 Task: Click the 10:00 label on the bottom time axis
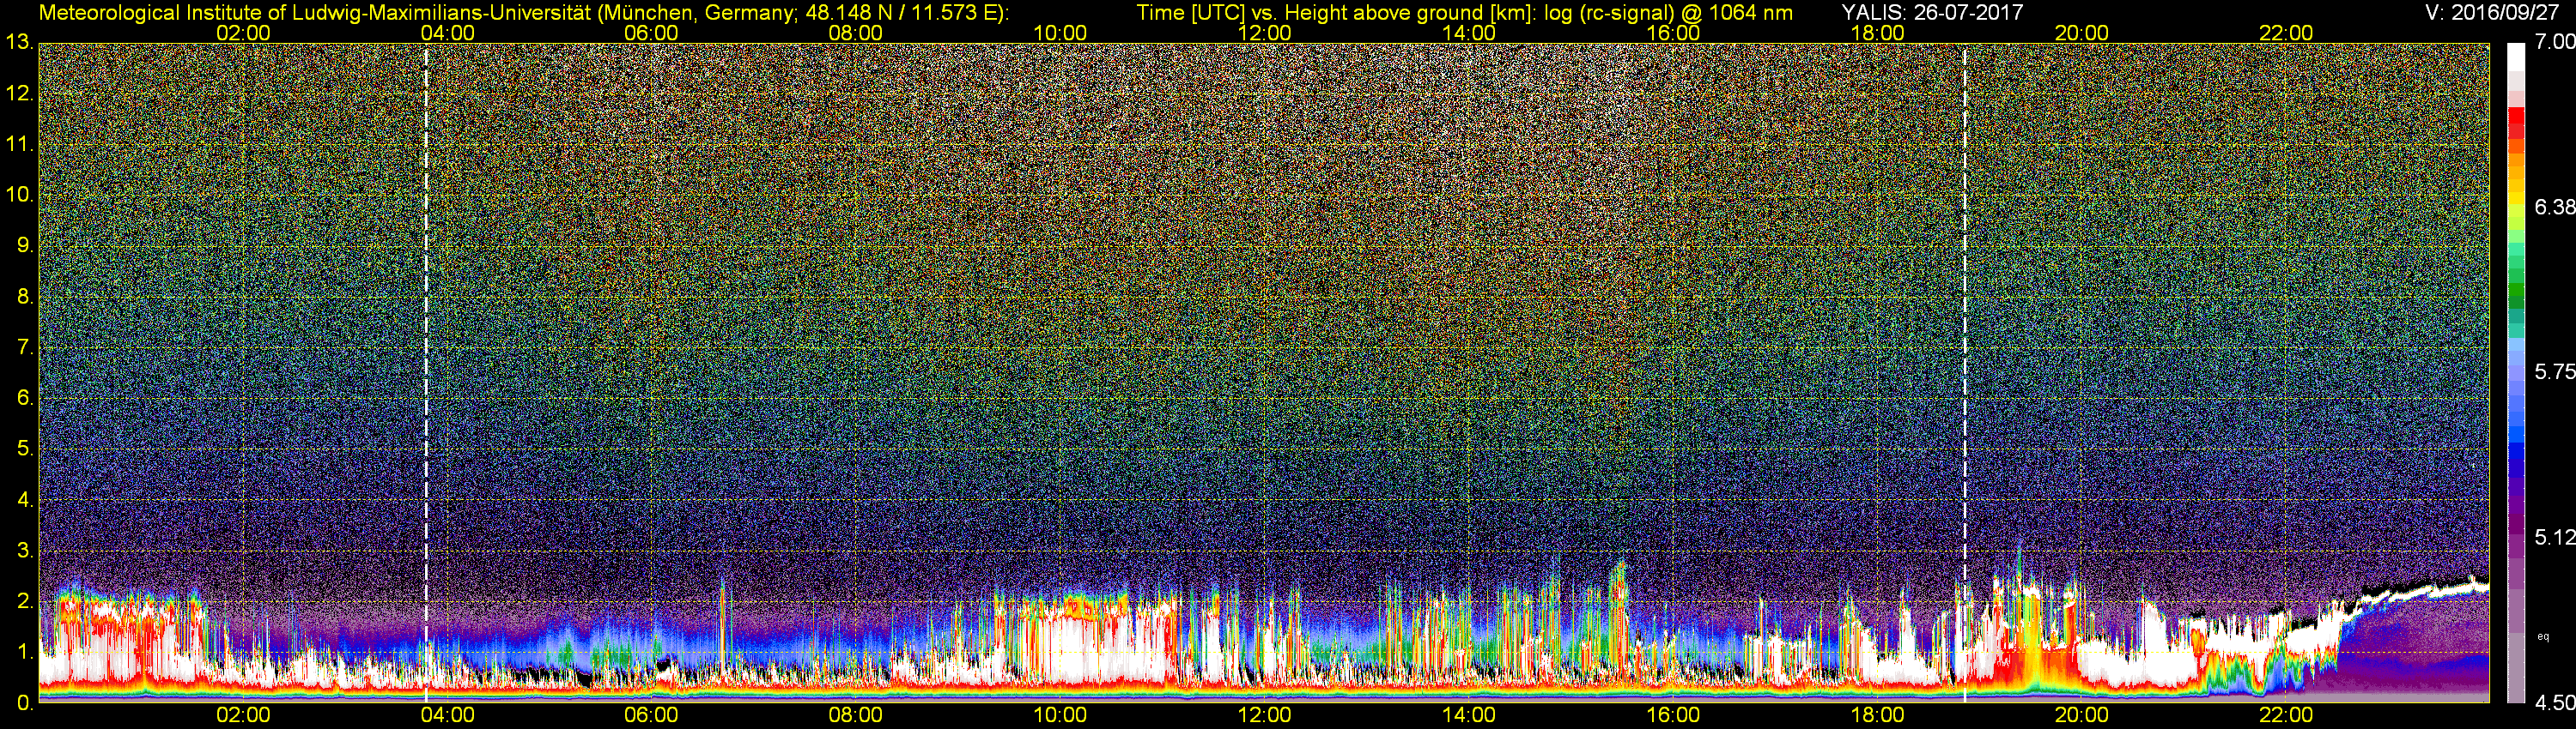(1060, 715)
